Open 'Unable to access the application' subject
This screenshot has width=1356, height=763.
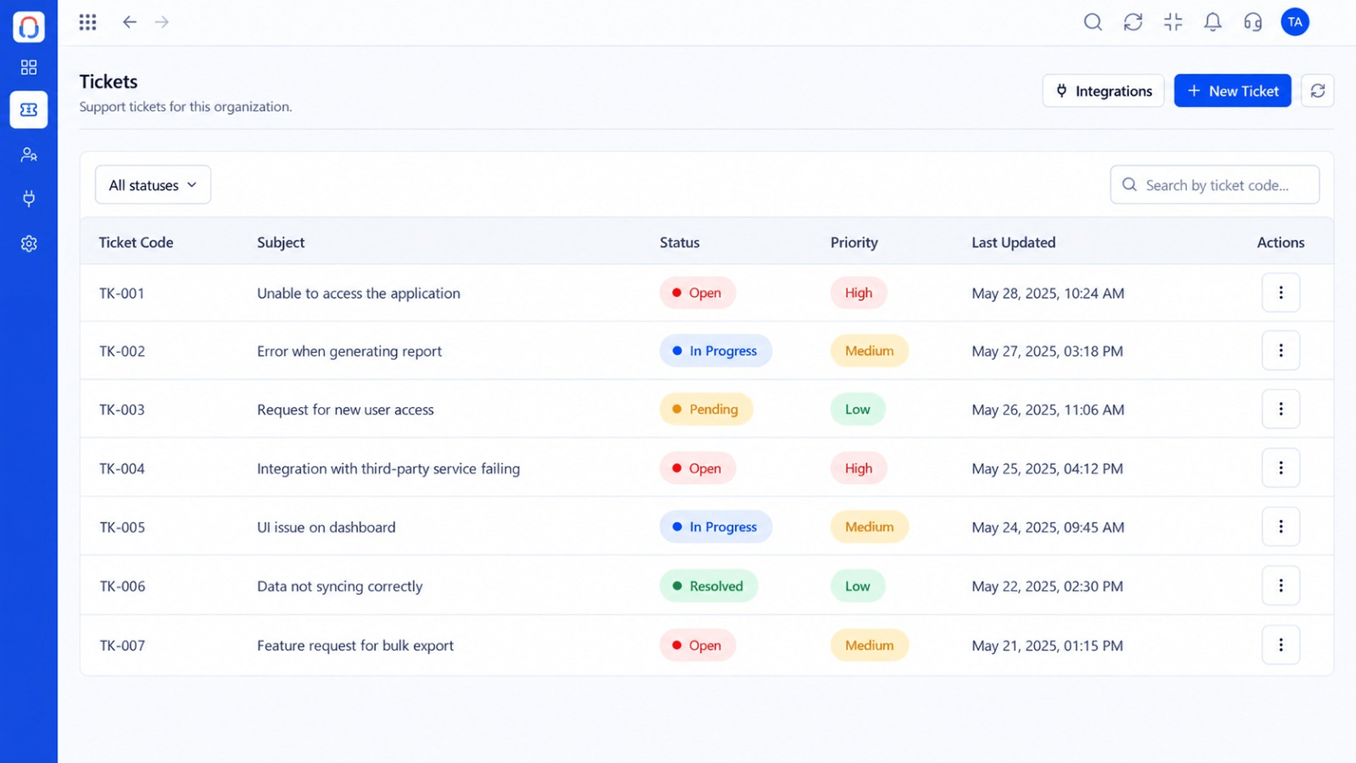[358, 293]
